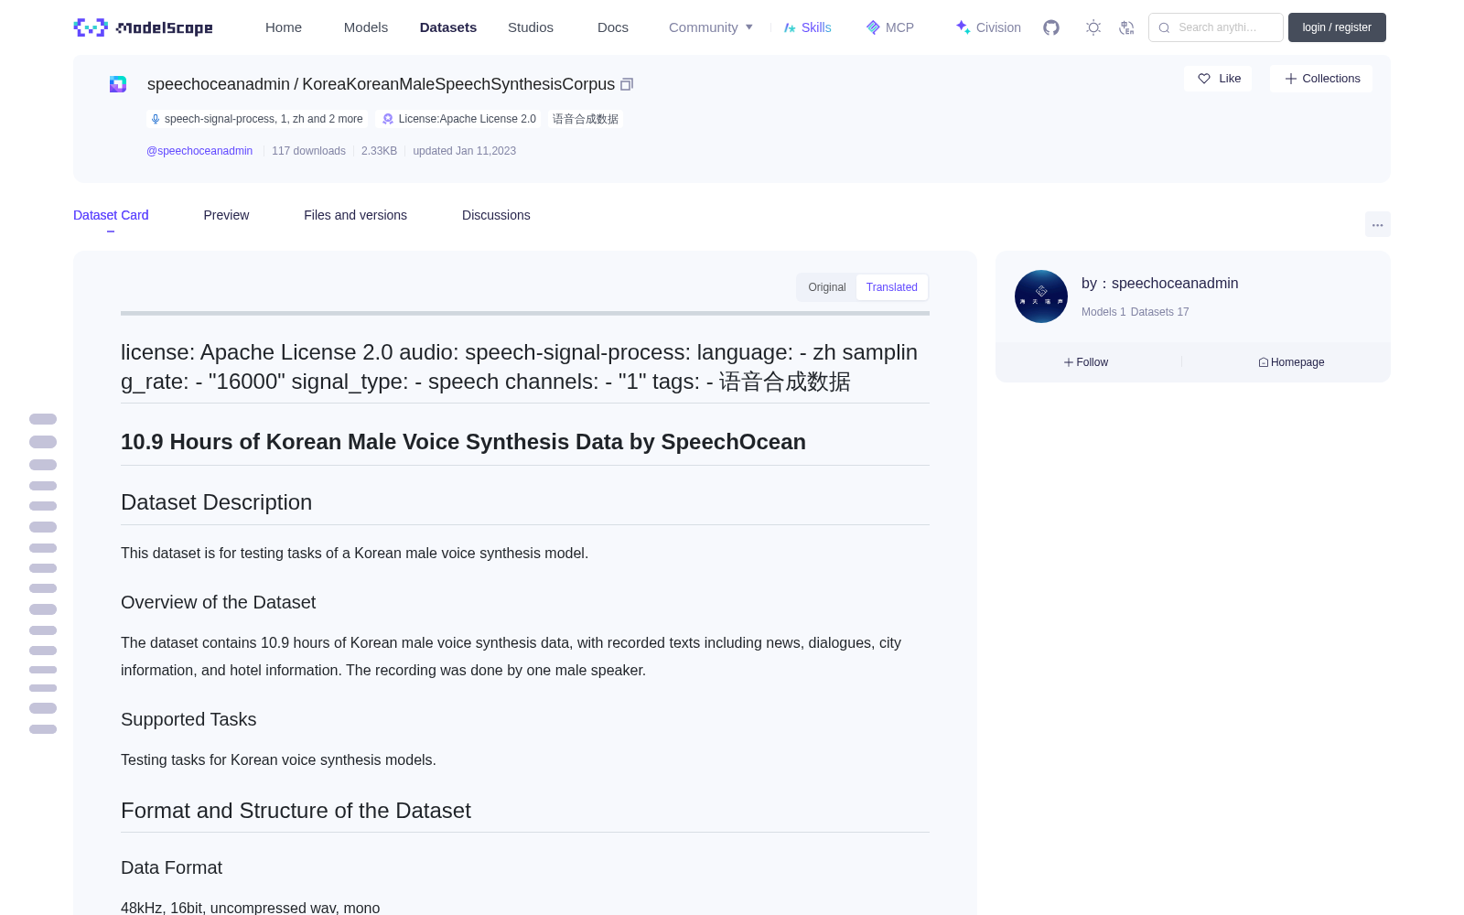This screenshot has height=915, width=1464.
Task: Click by：speechoceanadmin author name
Action: point(1160,284)
